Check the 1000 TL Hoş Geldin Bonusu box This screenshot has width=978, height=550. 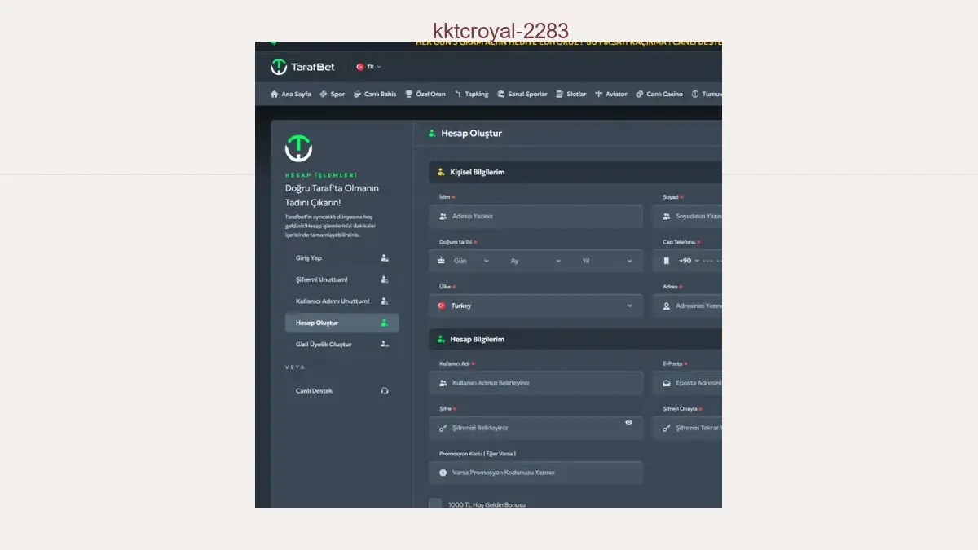(435, 504)
